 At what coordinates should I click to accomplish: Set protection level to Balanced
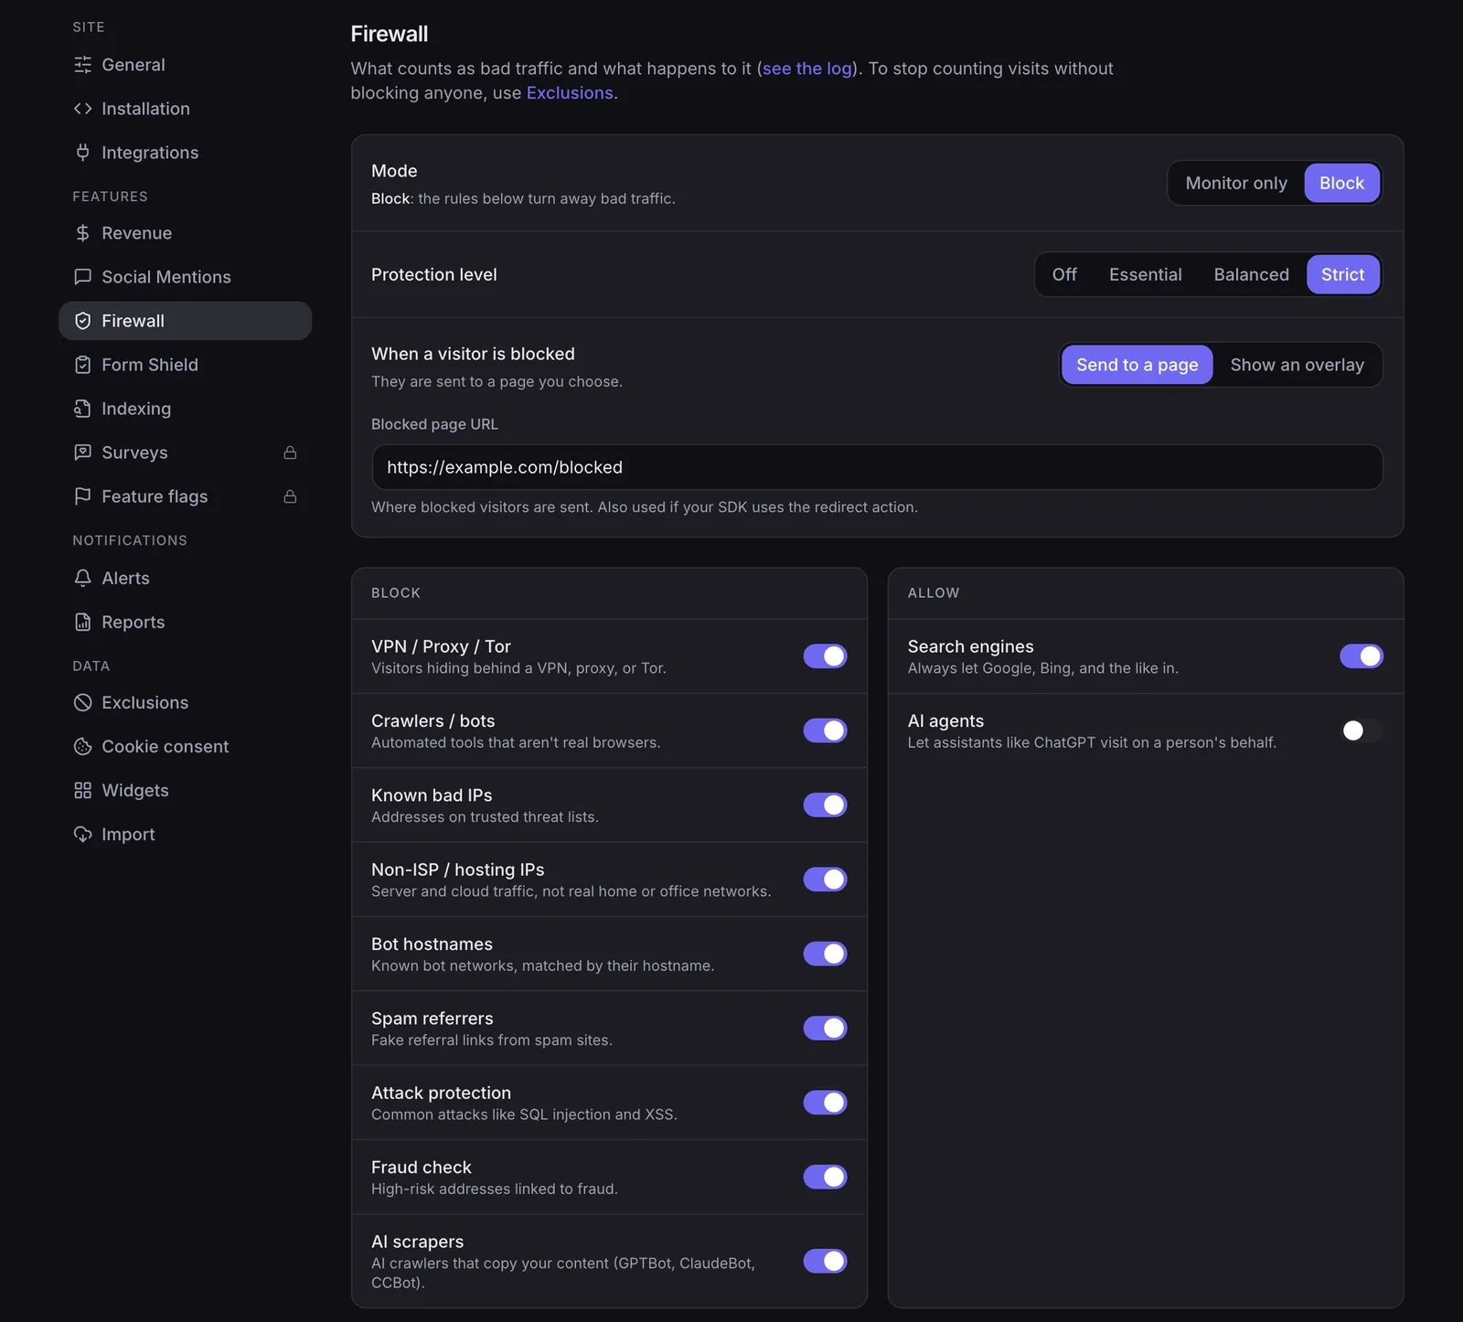(1251, 274)
